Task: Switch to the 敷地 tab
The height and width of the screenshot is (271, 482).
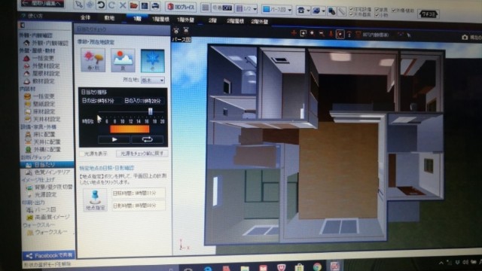Action: pos(109,18)
